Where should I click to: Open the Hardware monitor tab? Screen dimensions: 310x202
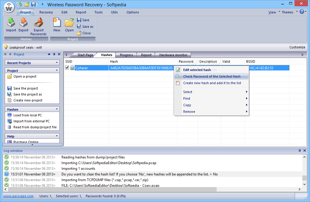(173, 55)
